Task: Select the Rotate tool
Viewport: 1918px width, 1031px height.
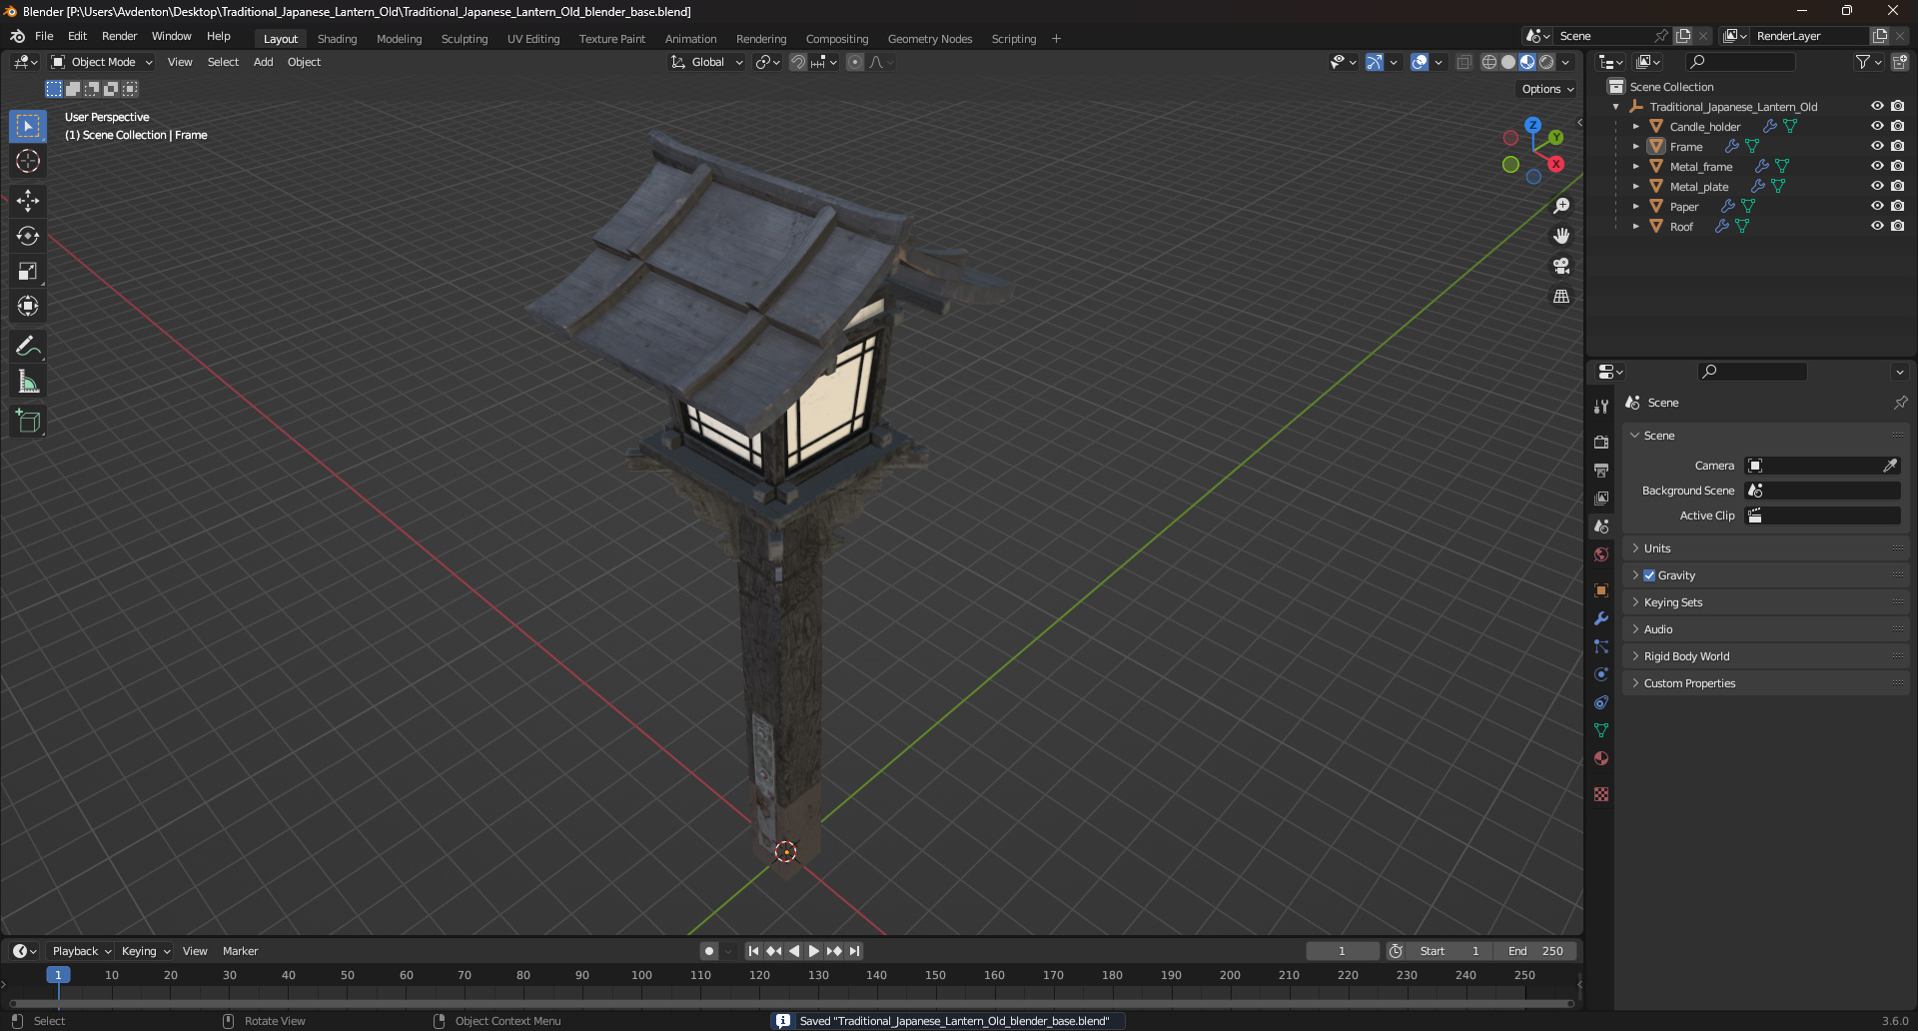Action: [28, 236]
